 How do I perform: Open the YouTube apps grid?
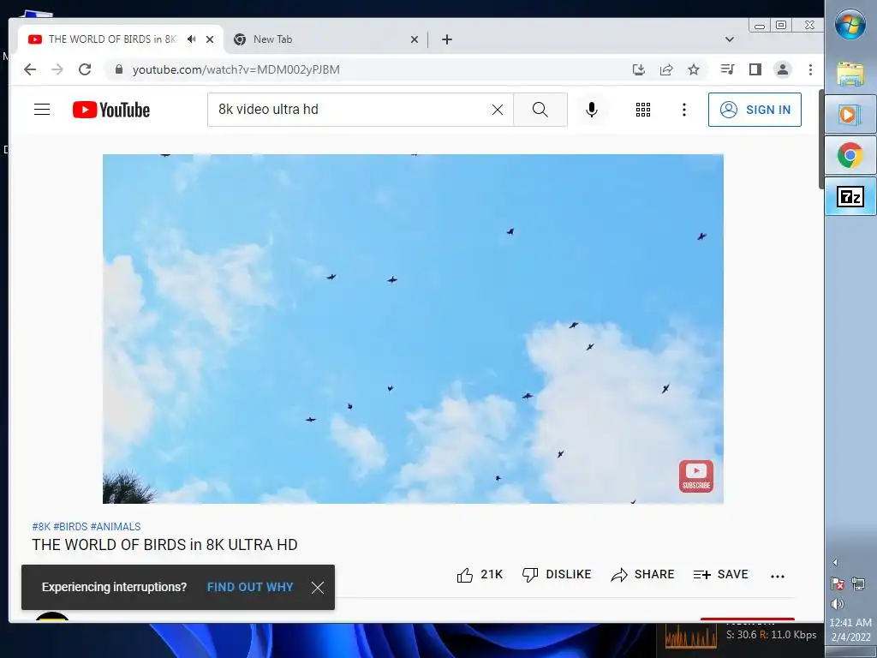tap(643, 110)
